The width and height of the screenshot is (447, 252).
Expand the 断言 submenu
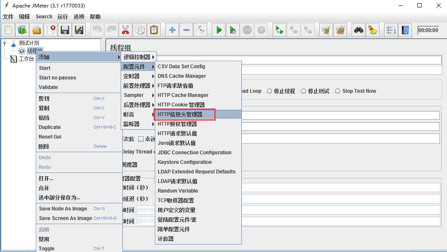tap(138, 114)
